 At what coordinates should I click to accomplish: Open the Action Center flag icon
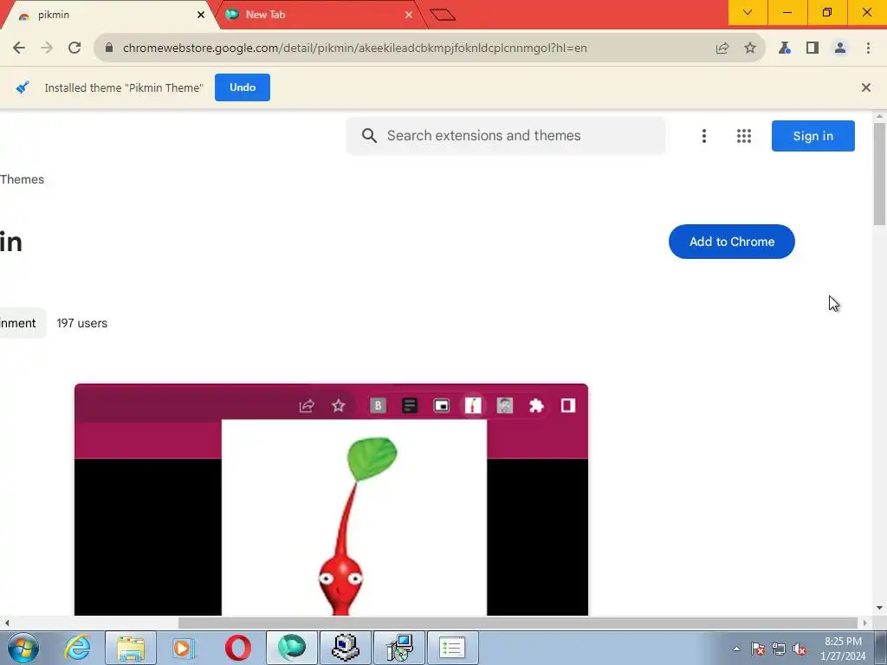(x=757, y=649)
